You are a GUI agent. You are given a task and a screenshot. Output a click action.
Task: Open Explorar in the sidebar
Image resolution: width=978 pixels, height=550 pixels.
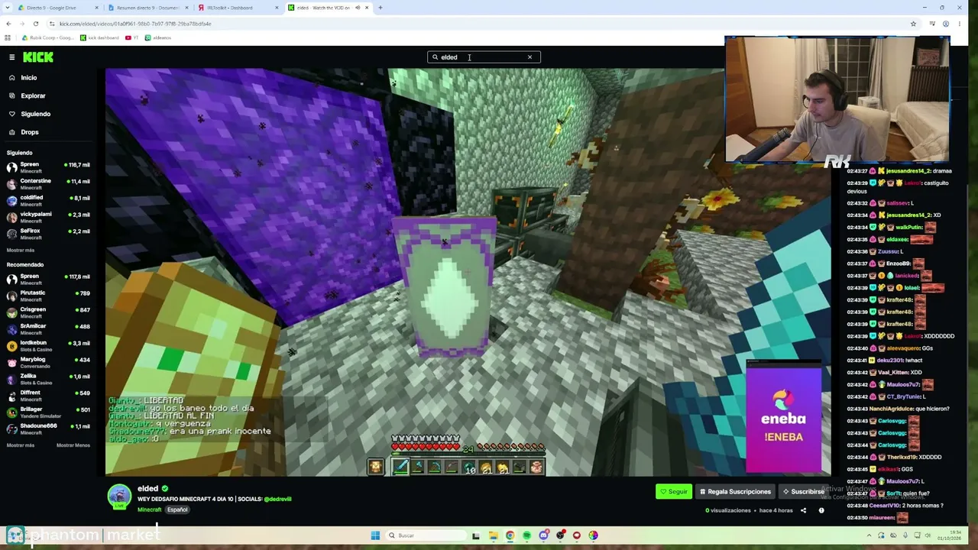click(28, 96)
